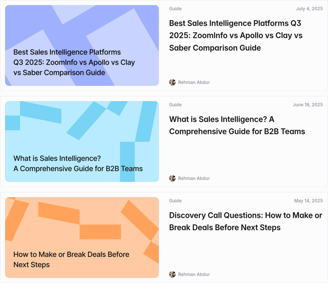The image size is (328, 283).
Task: Click the author avatar on the Discovery Call post
Action: [x=172, y=275]
